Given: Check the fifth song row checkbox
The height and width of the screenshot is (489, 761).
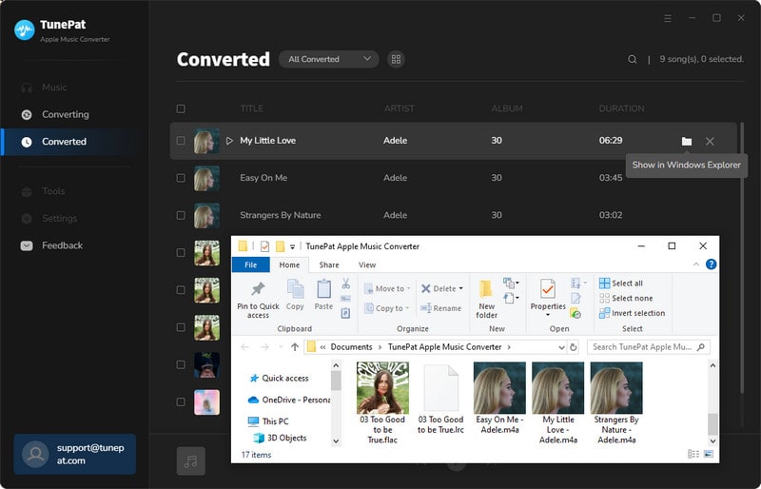Looking at the screenshot, I should click(181, 290).
